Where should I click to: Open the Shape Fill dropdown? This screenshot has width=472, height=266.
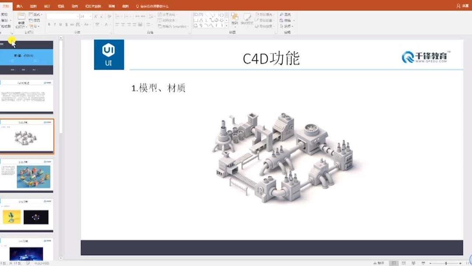pyautogui.click(x=264, y=14)
